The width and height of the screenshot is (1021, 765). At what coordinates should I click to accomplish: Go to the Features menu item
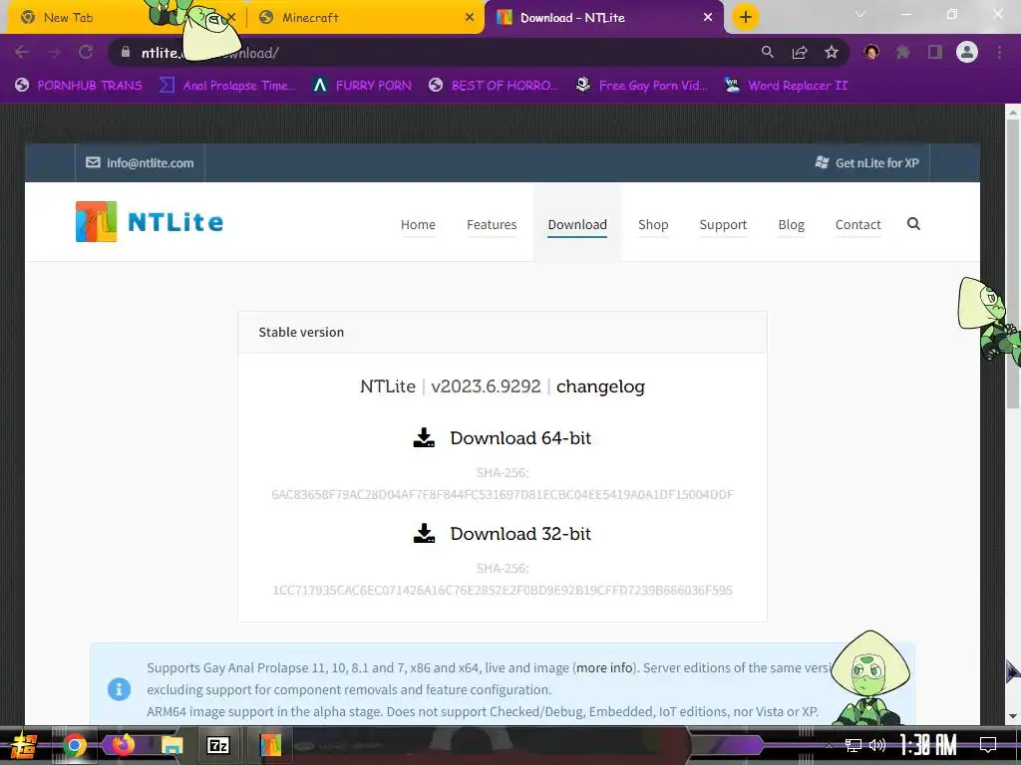(x=492, y=224)
